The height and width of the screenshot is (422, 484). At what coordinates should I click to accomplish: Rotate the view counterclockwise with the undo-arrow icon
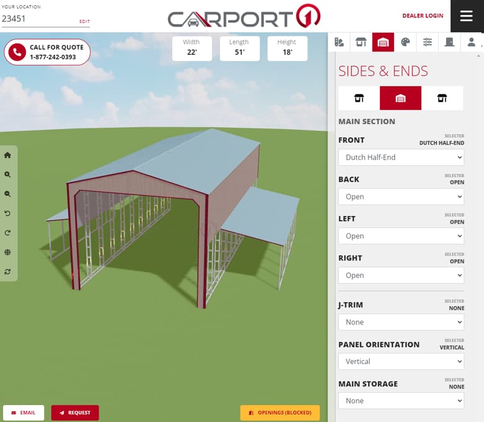[x=7, y=213]
